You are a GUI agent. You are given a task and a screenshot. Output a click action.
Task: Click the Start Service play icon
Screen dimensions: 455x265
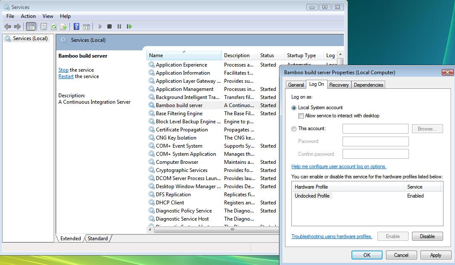[100, 26]
